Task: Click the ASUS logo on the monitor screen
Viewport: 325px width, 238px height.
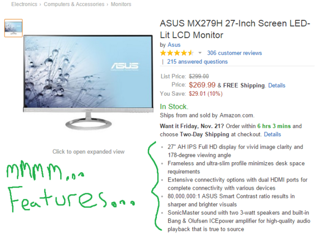Action: [125, 66]
